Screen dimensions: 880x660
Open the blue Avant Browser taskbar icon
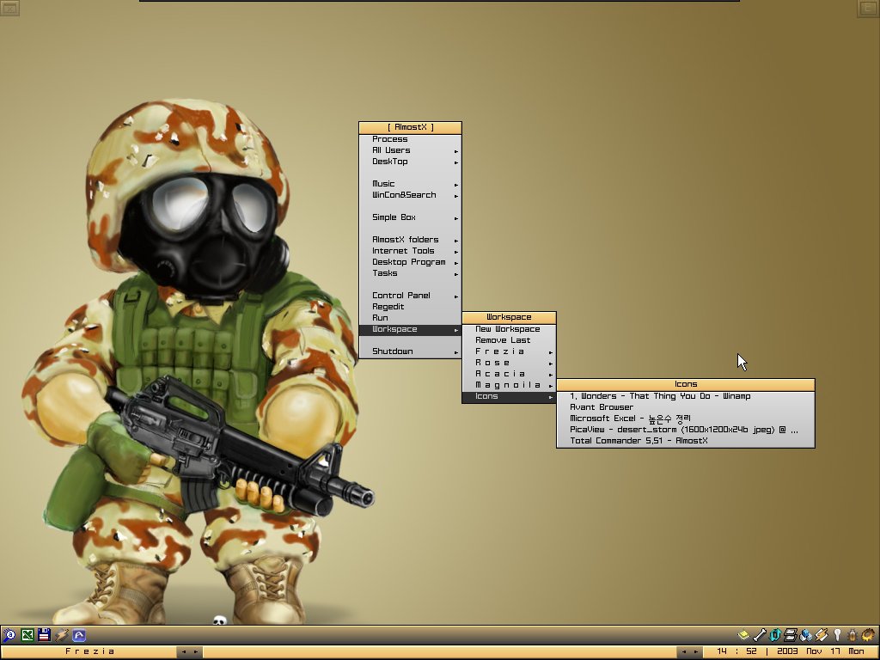[79, 635]
